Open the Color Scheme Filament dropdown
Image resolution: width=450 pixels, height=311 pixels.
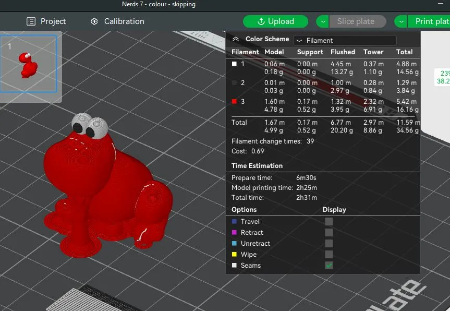[345, 40]
